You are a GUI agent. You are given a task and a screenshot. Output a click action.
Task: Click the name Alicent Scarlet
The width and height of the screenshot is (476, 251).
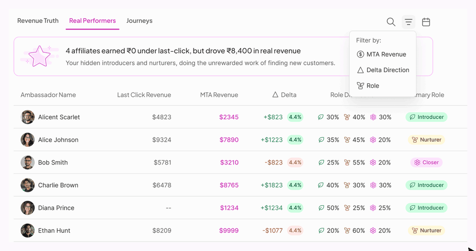[x=59, y=117]
